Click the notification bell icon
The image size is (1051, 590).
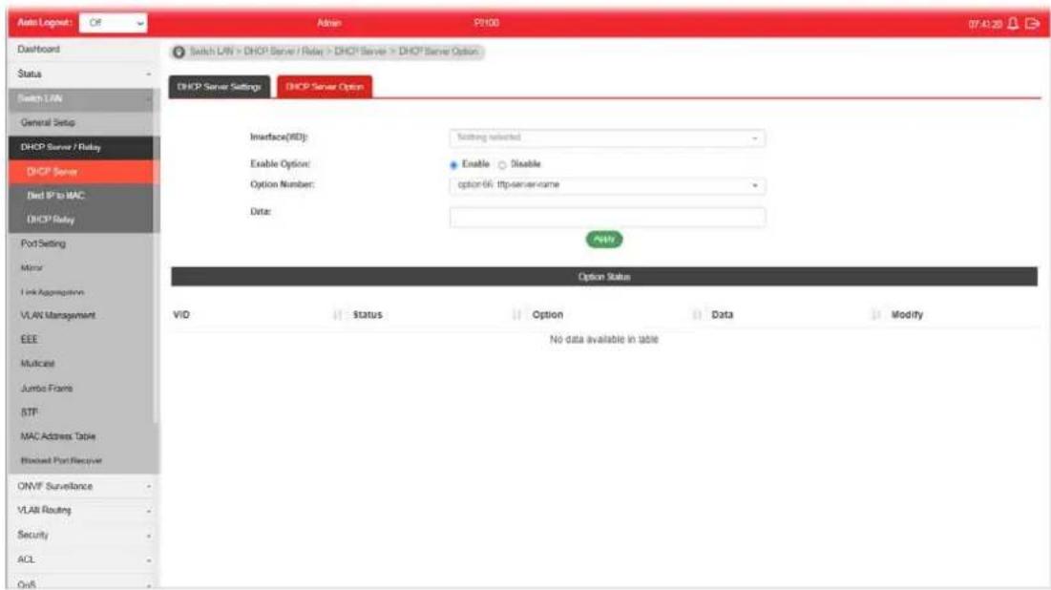1013,24
